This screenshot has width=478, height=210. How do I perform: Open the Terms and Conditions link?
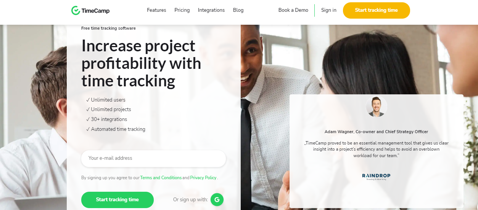pyautogui.click(x=161, y=178)
